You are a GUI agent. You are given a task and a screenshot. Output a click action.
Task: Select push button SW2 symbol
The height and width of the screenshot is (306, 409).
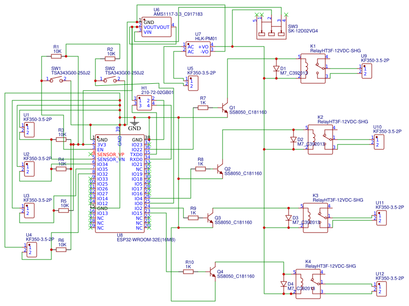click(x=110, y=80)
